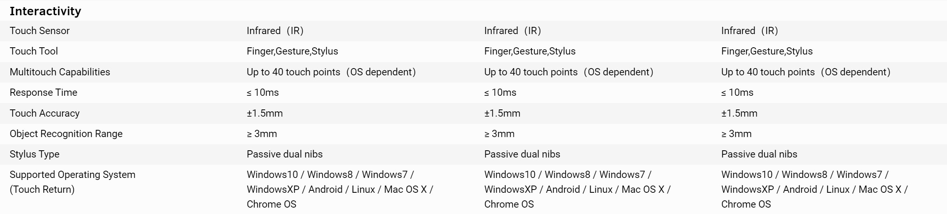Click Finger,Gesture,Stylus in the middle product column
Viewport: 947px width, 214px height.
pyautogui.click(x=530, y=51)
